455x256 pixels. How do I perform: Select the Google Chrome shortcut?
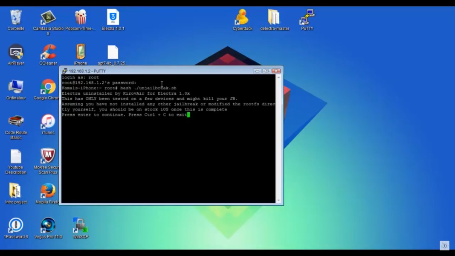pos(48,87)
